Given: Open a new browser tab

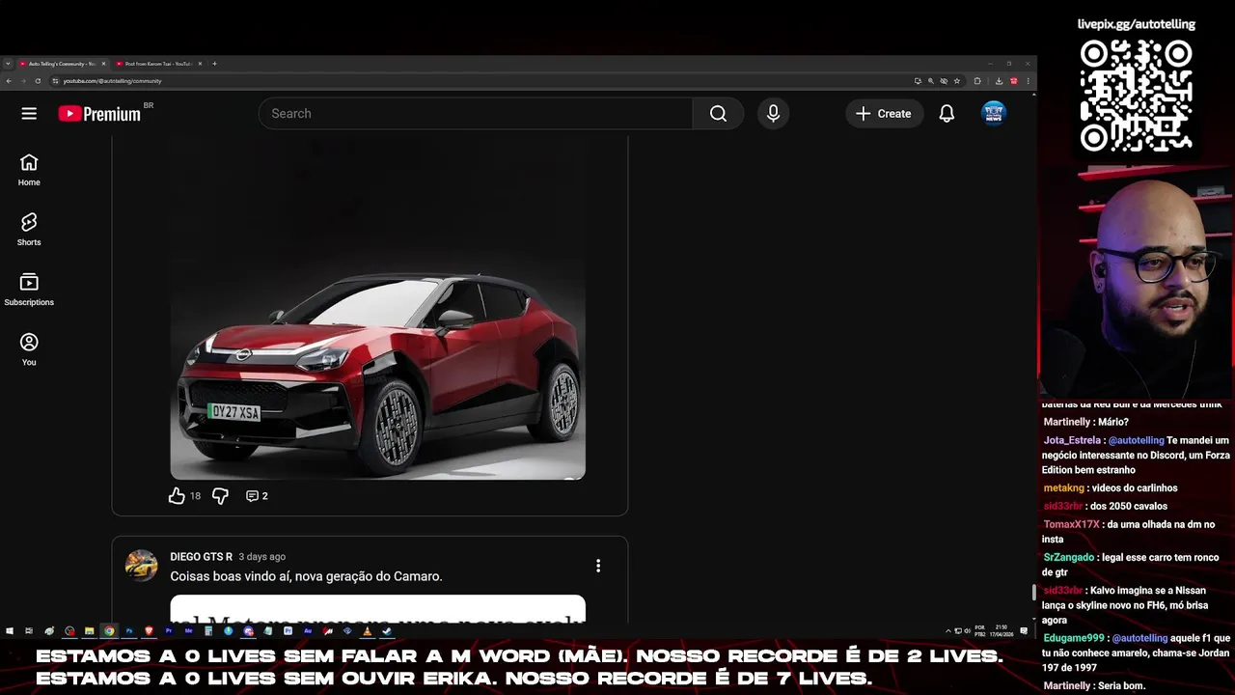Looking at the screenshot, I should pos(214,64).
